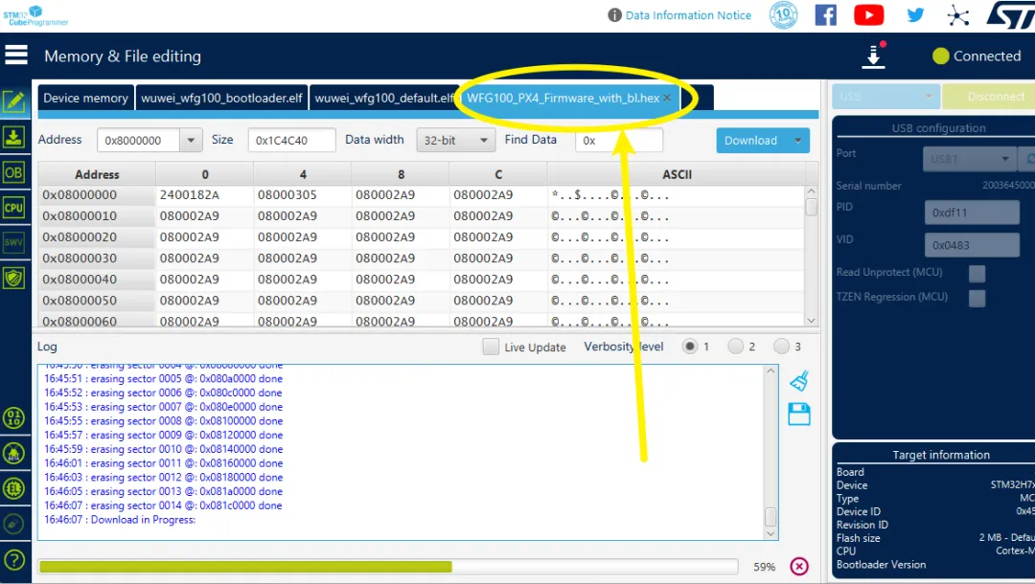Switch to the Device memory tab
Image resolution: width=1035 pixels, height=584 pixels.
86,99
